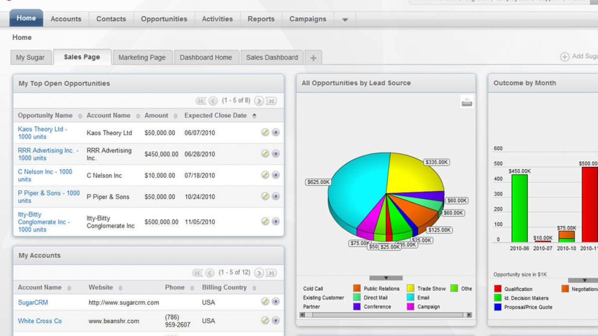Viewport: 598px width, 336px height.
Task: Go to the Contacts module
Action: [x=111, y=19]
